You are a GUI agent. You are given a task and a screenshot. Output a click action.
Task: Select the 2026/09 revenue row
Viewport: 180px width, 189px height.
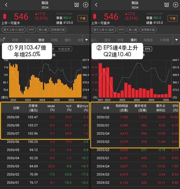(x=45, y=117)
